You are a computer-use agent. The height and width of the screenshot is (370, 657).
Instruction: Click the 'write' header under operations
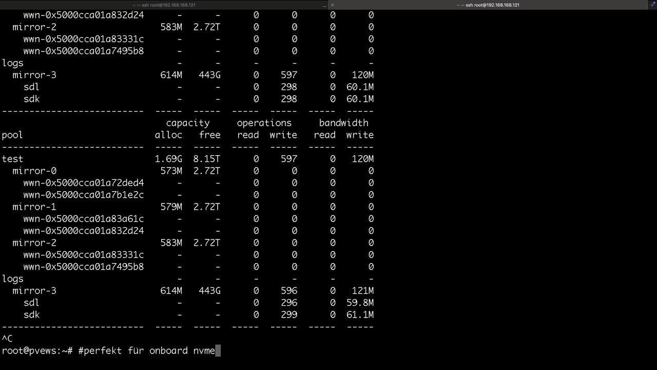coord(283,135)
